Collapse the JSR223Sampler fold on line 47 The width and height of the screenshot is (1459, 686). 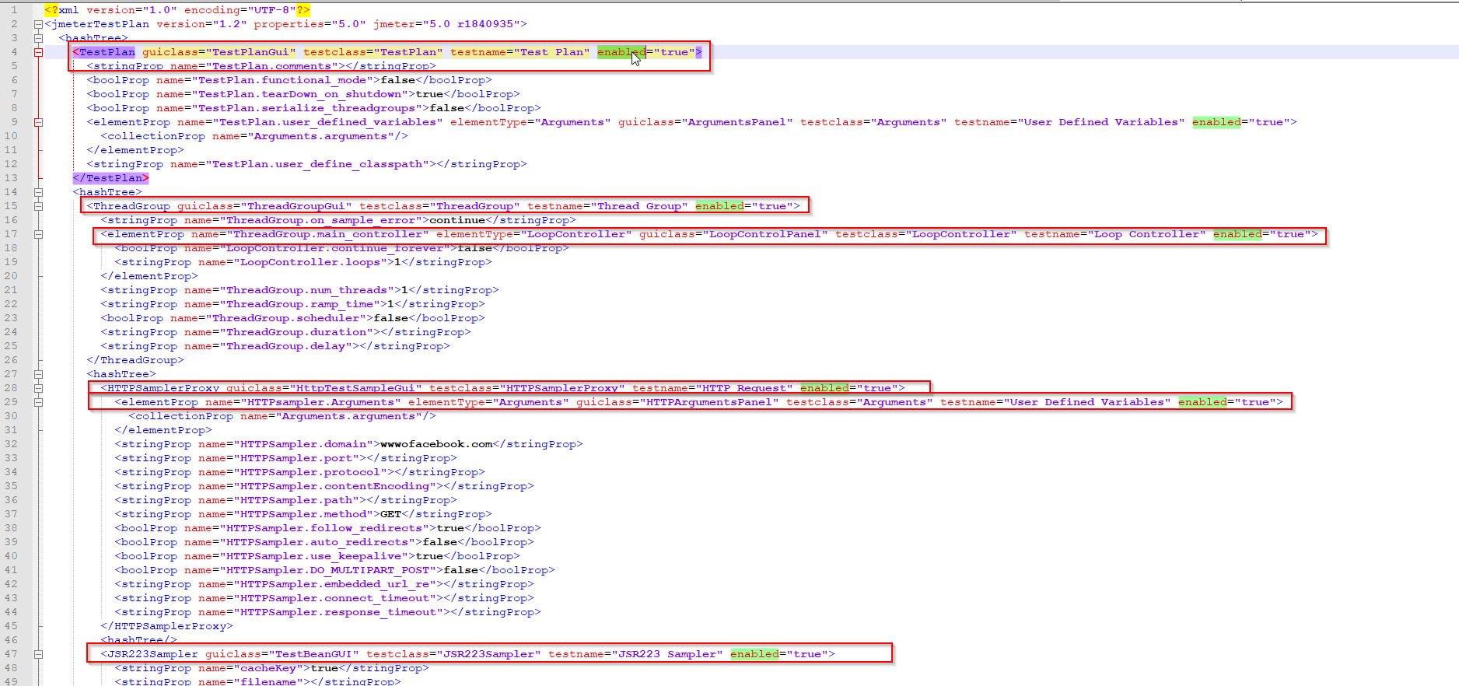point(38,654)
